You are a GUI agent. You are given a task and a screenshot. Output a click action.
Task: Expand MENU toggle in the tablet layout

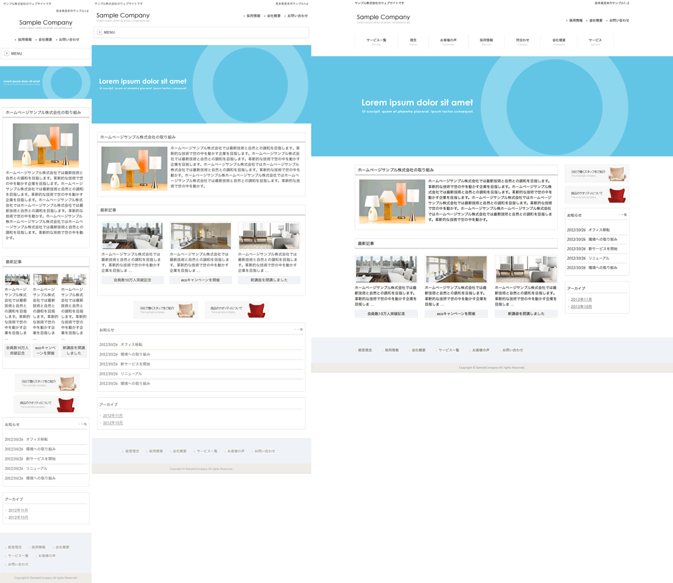(201, 32)
